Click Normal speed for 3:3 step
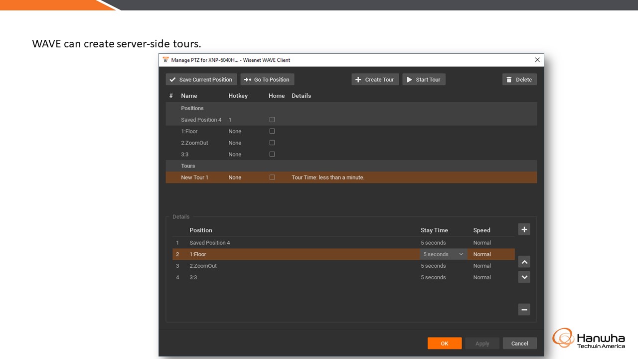Viewport: 638px width, 359px height. coord(482,277)
